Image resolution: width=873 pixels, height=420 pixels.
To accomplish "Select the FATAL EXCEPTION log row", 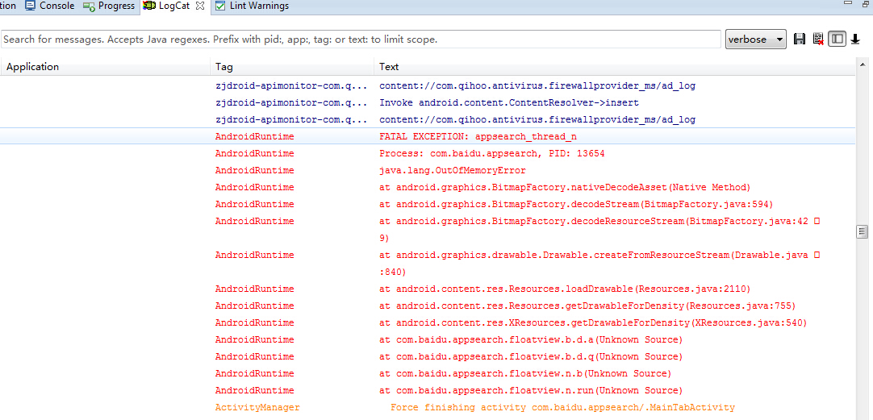I will pyautogui.click(x=428, y=136).
